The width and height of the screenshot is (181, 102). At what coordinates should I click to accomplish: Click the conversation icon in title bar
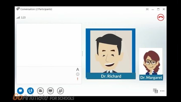point(18,9)
